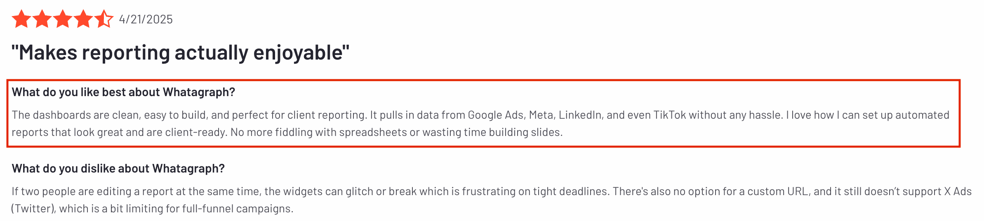Click the "What do you dislike about Whatagraph?" heading
984x221 pixels.
[x=118, y=168]
